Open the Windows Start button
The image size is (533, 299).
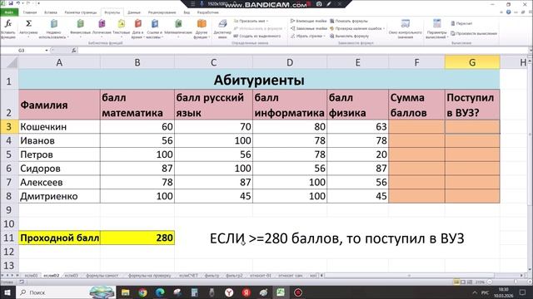point(7,292)
